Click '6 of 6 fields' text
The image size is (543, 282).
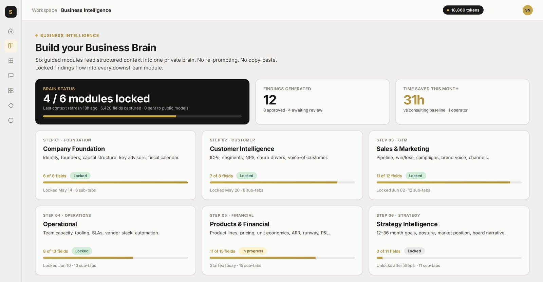click(55, 176)
